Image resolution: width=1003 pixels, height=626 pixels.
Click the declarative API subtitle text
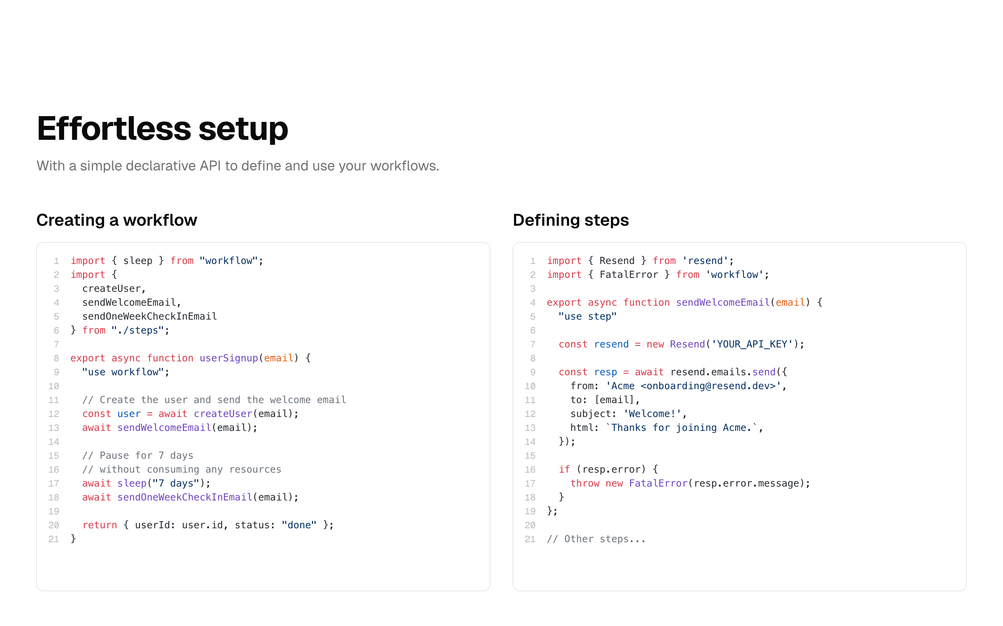click(238, 165)
